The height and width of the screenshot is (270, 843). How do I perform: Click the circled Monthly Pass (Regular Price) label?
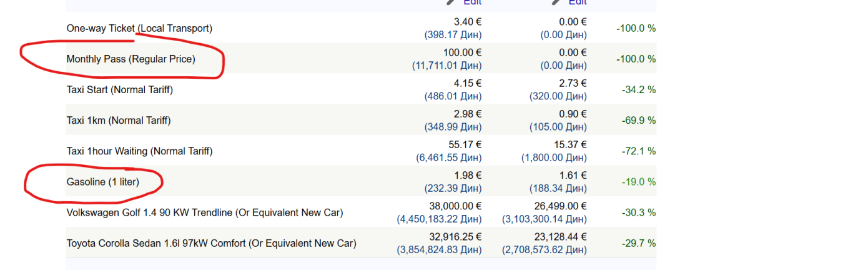131,59
